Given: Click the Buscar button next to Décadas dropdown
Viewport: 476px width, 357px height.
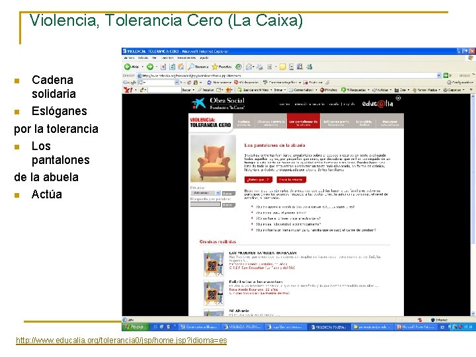Looking at the screenshot, I should coord(229,193).
